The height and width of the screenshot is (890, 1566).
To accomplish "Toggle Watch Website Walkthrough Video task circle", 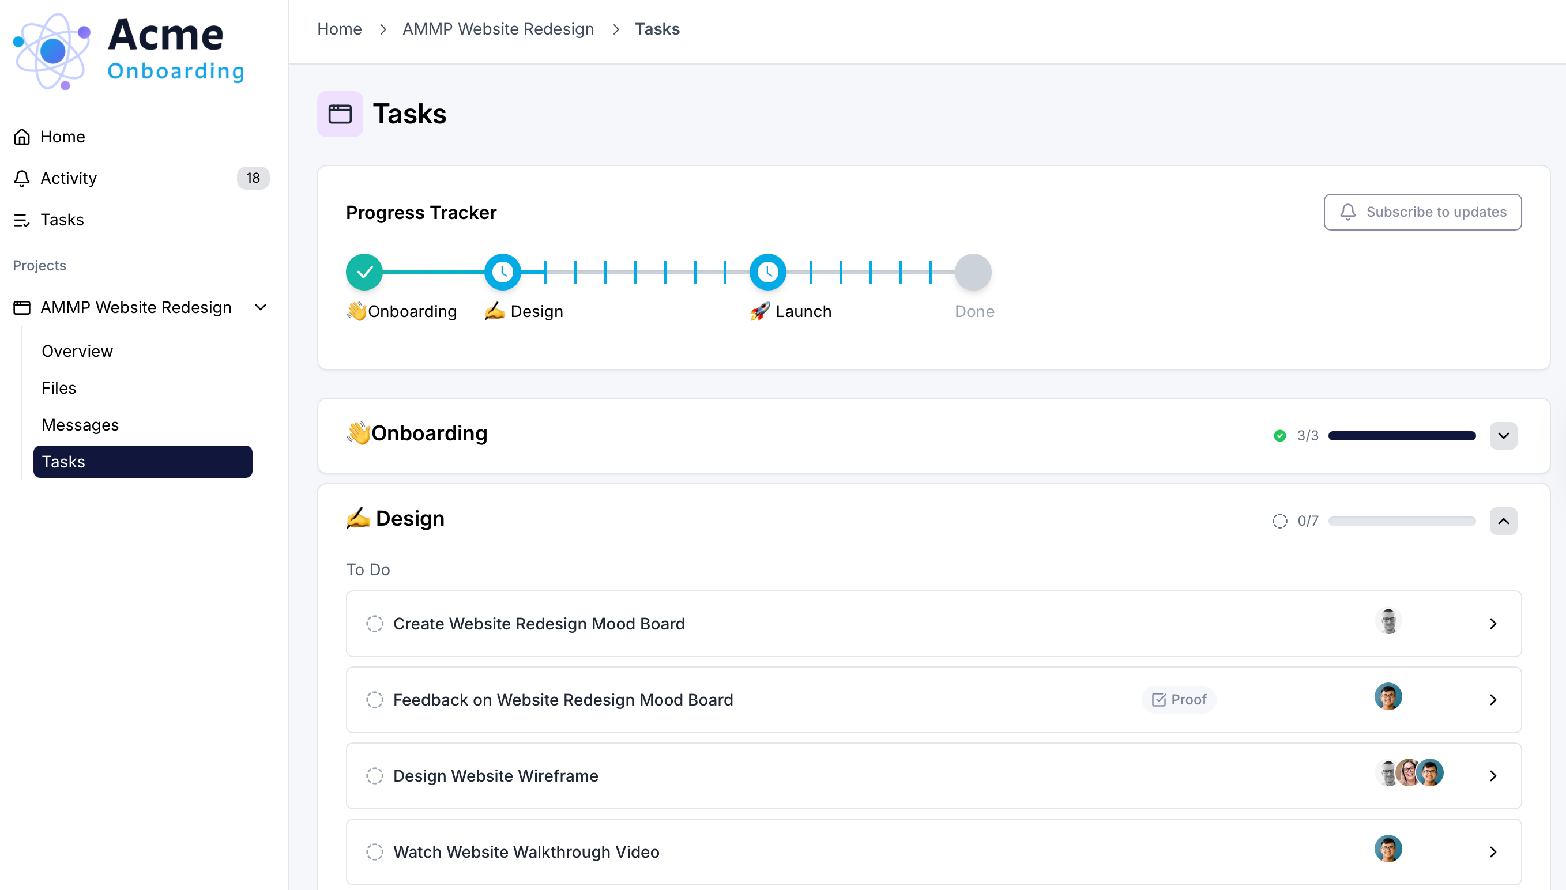I will click(x=375, y=851).
